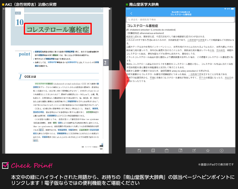Tap the magnifier icon in search field
238x189 pixels.
point(129,20)
